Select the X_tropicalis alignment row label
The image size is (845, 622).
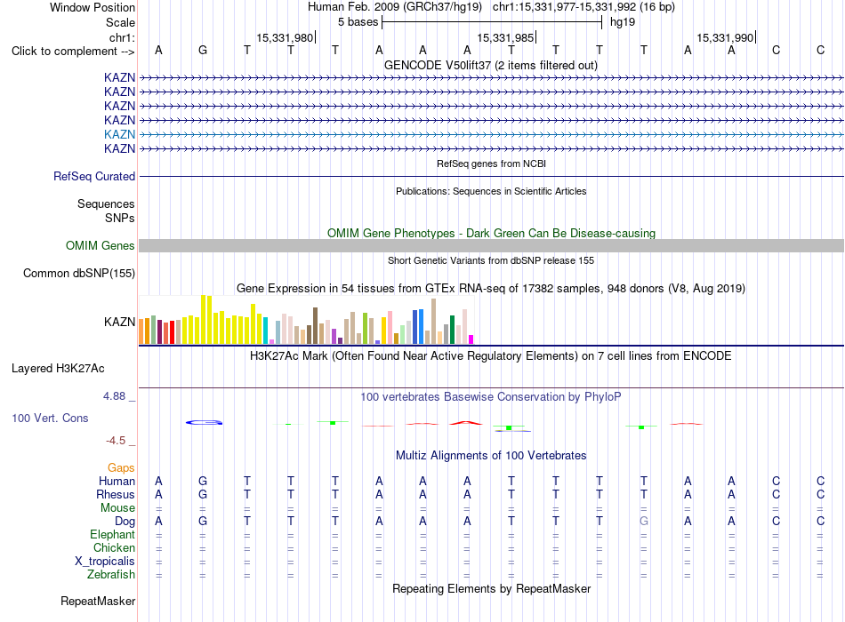[x=105, y=562]
